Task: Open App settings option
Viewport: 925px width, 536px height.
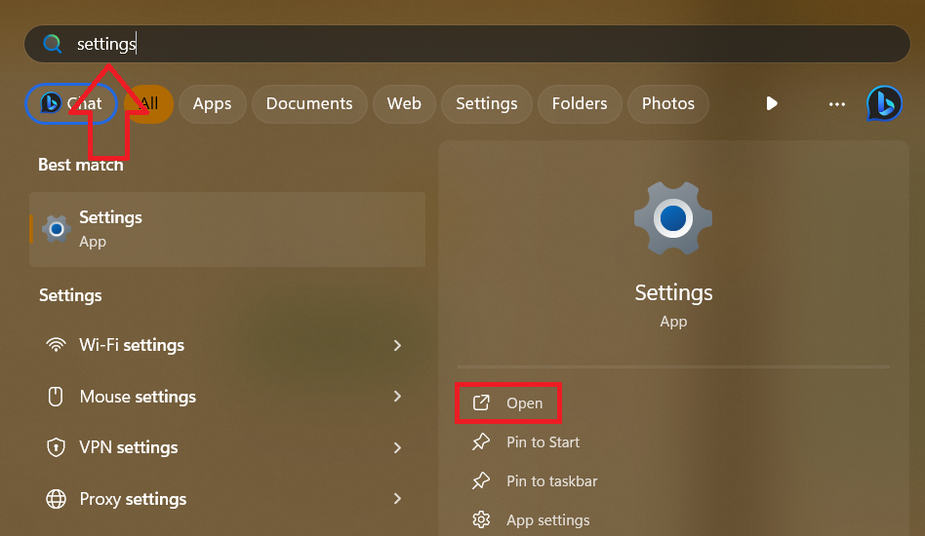Action: pos(547,520)
